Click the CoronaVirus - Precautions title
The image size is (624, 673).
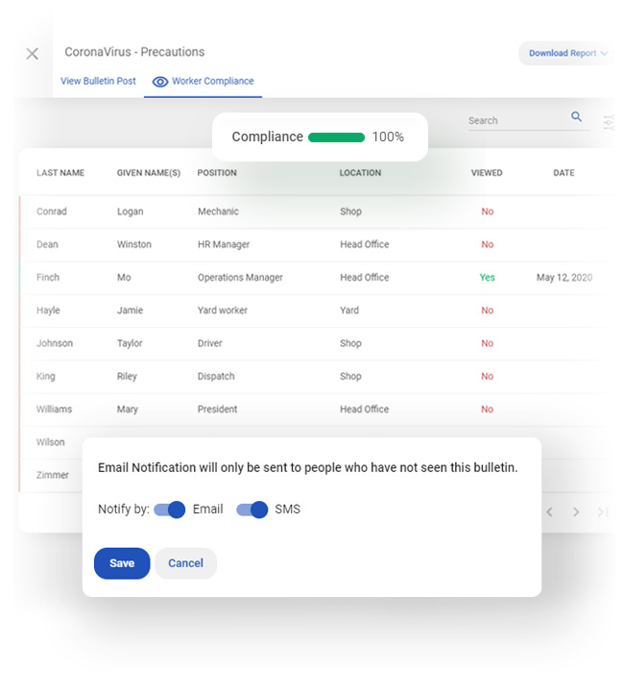pos(134,52)
